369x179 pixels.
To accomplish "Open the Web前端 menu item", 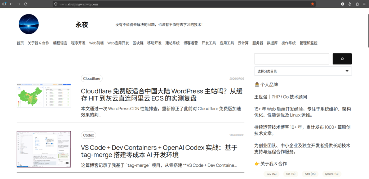I will pos(96,43).
